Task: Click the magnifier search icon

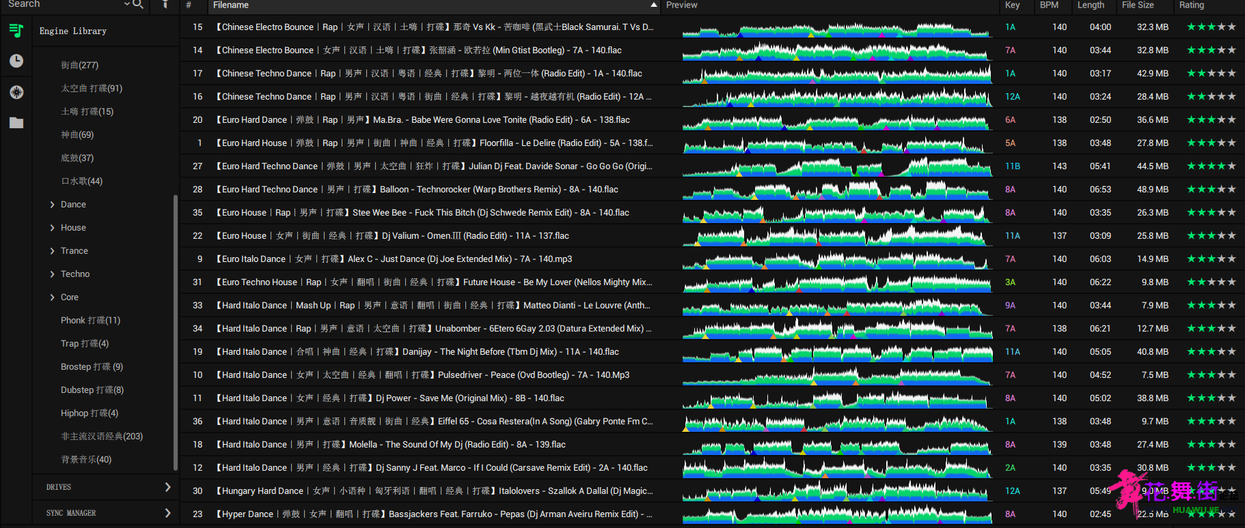Action: tap(137, 4)
